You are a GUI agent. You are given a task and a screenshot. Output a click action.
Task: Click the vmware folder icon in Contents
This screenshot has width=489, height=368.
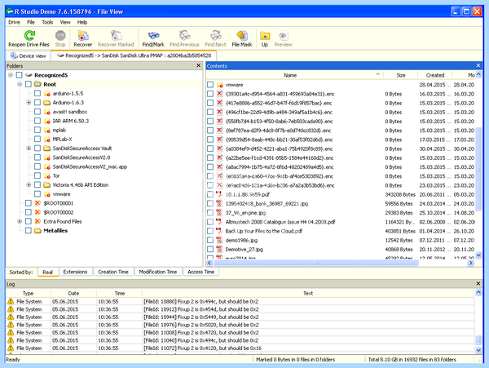pyautogui.click(x=220, y=85)
